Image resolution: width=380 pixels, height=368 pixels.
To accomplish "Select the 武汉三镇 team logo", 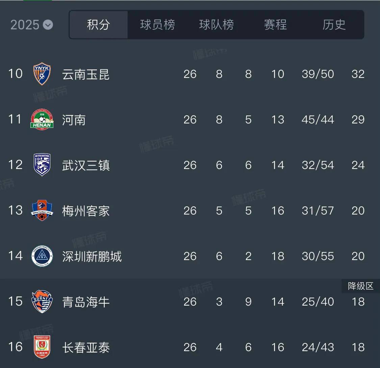I will coord(41,165).
